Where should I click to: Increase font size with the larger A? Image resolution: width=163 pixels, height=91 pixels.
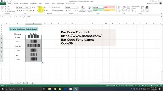32,7
